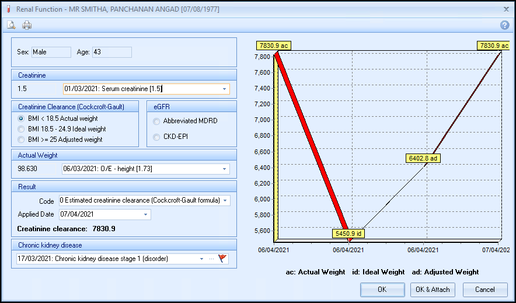Close the Renal Function window
This screenshot has width=516, height=303.
pyautogui.click(x=505, y=8)
